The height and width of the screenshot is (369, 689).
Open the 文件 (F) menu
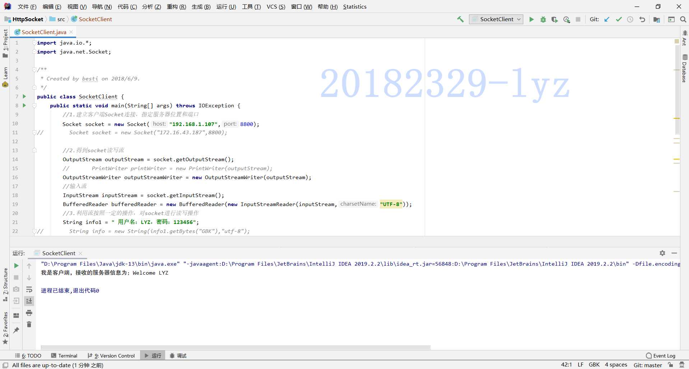27,6
